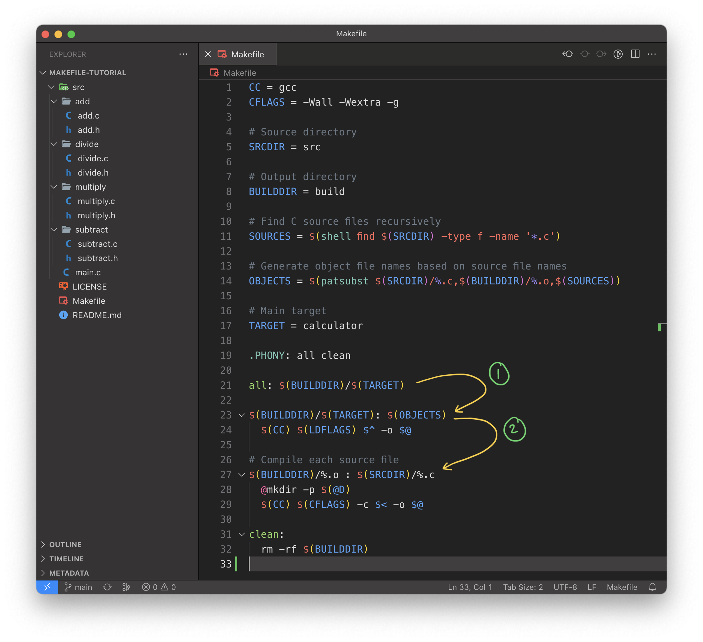This screenshot has width=703, height=642.
Task: Open multiply.h file
Action: [96, 215]
